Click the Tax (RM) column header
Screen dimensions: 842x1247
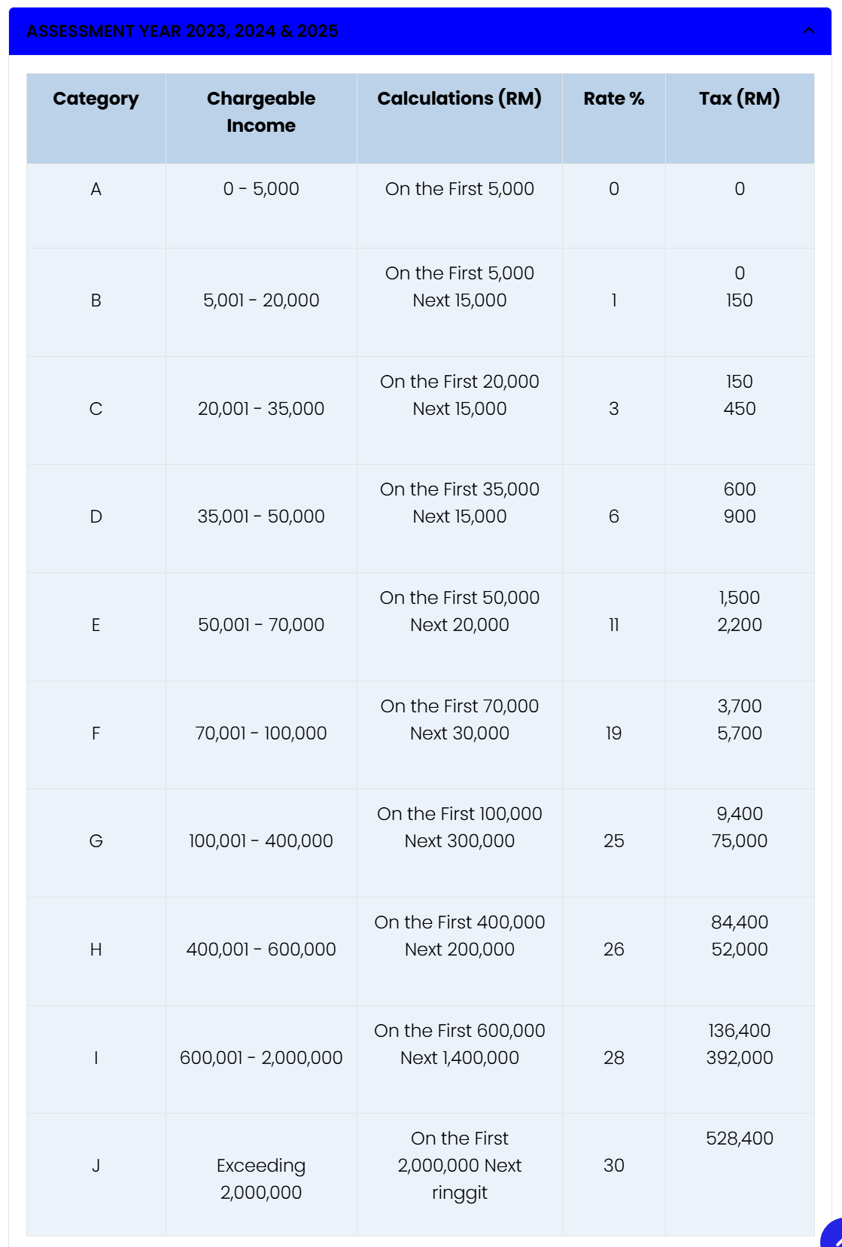coord(739,99)
